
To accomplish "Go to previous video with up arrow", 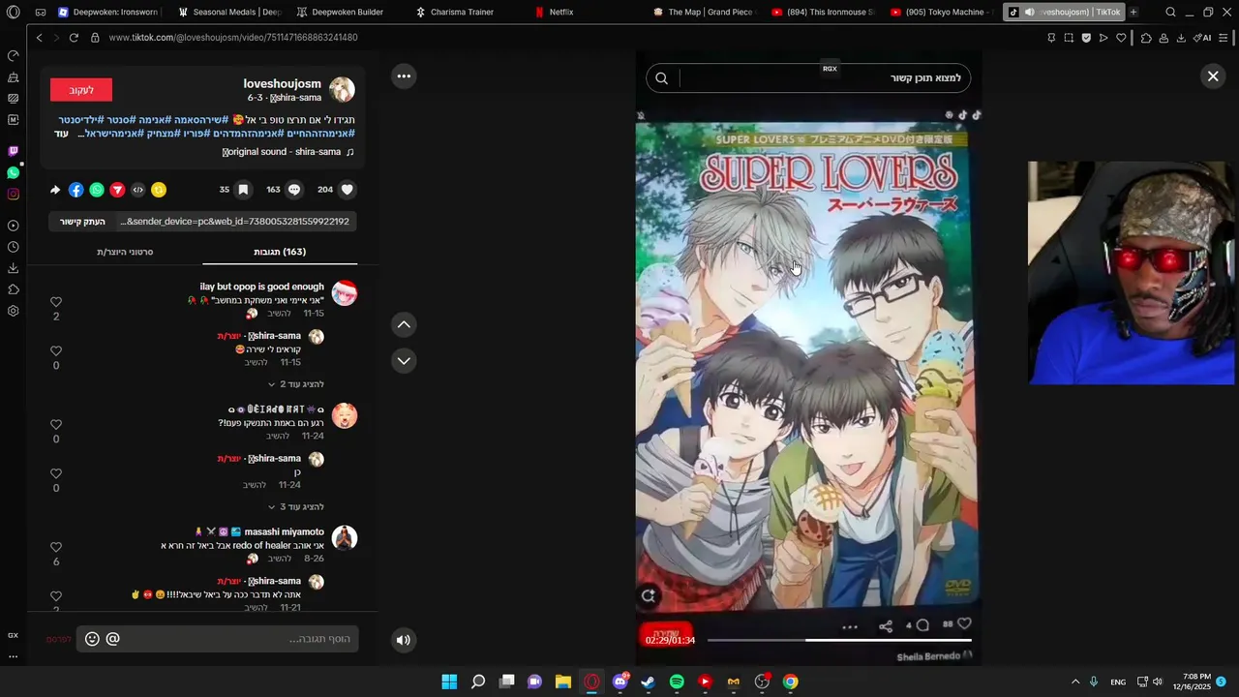I will 404,324.
